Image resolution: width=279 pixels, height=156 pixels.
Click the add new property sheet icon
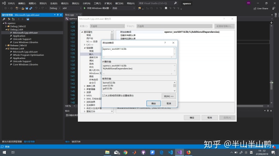[9, 19]
